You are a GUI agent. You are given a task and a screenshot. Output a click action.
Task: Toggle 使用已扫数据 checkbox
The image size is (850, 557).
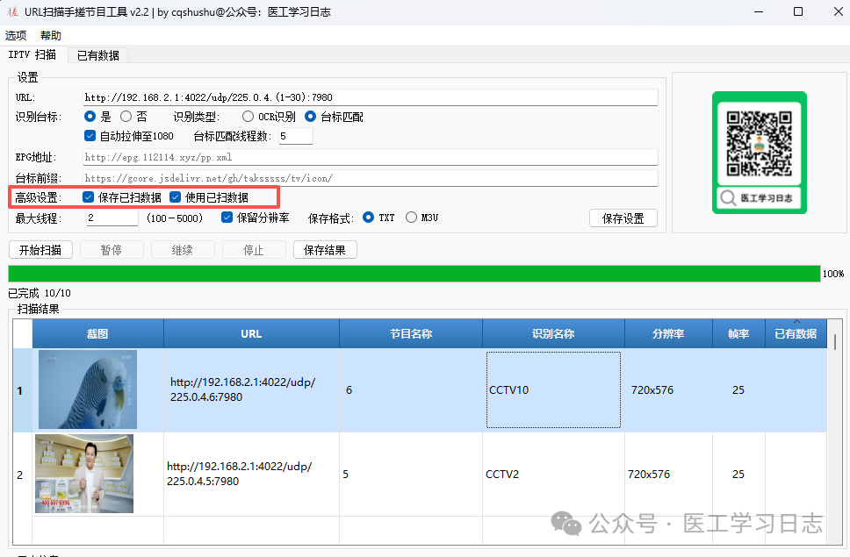pyautogui.click(x=176, y=197)
